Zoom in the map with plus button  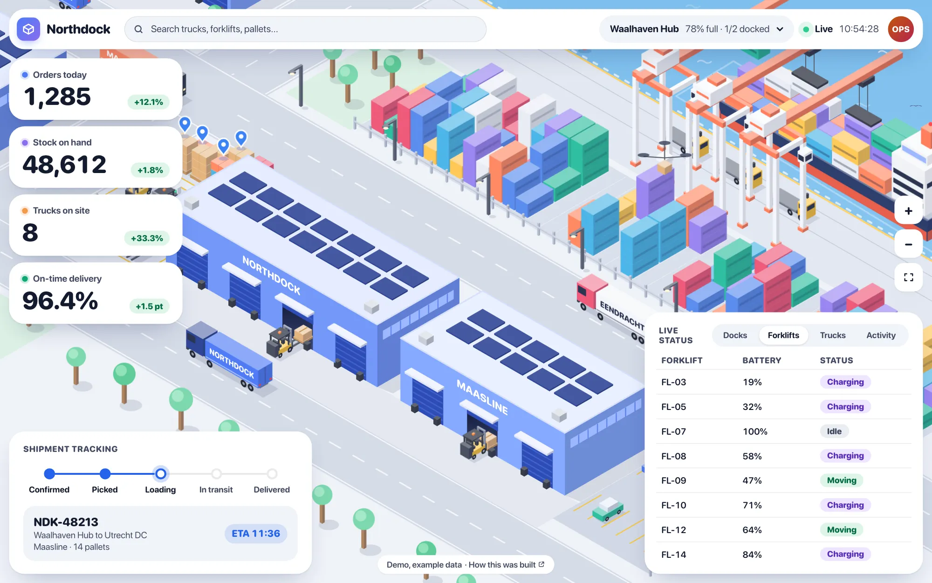coord(908,211)
